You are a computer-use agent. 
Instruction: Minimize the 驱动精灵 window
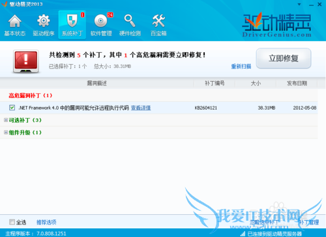(x=311, y=5)
